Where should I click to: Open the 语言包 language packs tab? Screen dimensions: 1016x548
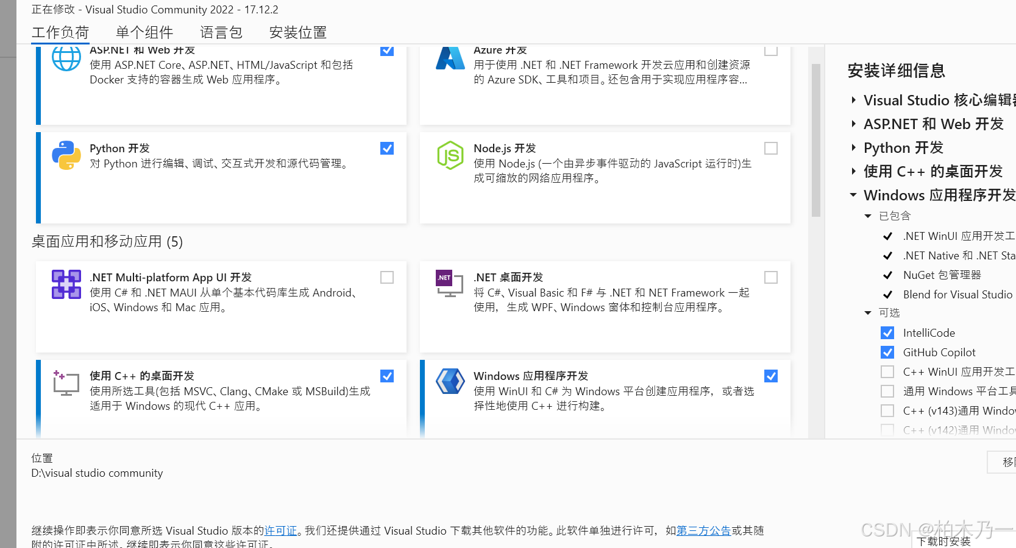click(221, 32)
